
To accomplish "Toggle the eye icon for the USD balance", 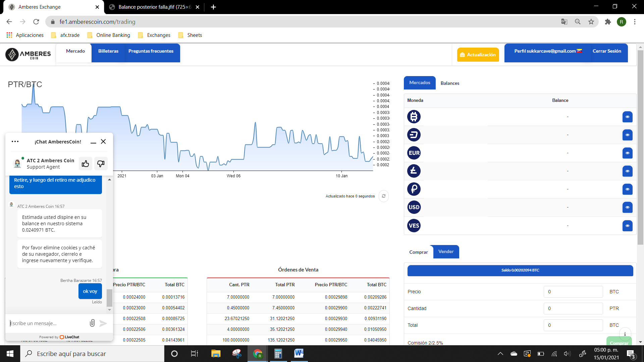I will pos(627,207).
